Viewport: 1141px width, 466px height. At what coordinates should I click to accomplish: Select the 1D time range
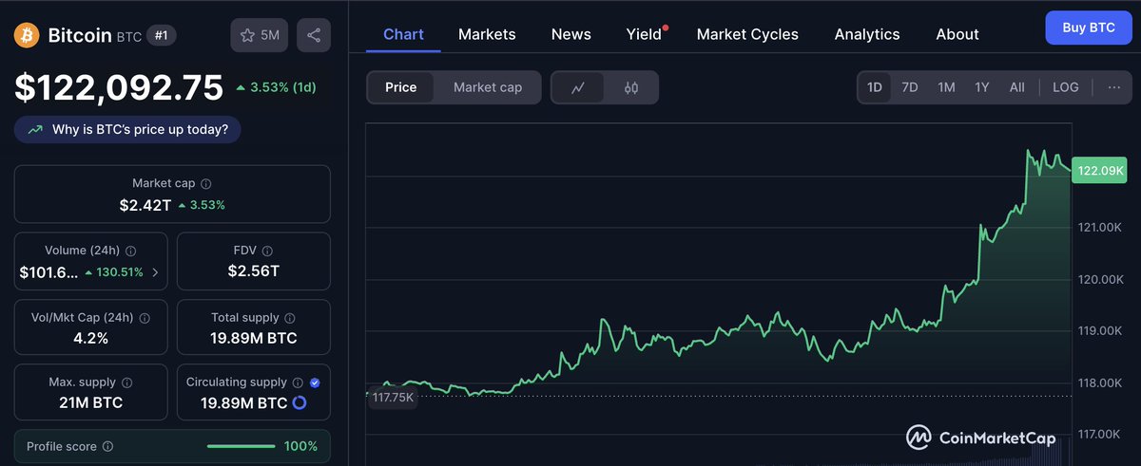coord(875,87)
